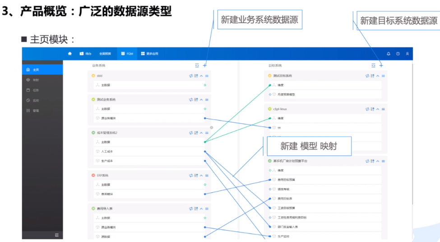Screen dimensions: 440x242
Task: Click the vertical scrollbar at right edge
Action: pyautogui.click(x=412, y=135)
